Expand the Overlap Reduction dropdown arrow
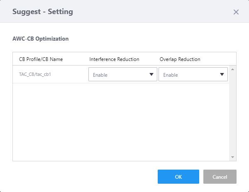The image size is (249, 192). (222, 75)
